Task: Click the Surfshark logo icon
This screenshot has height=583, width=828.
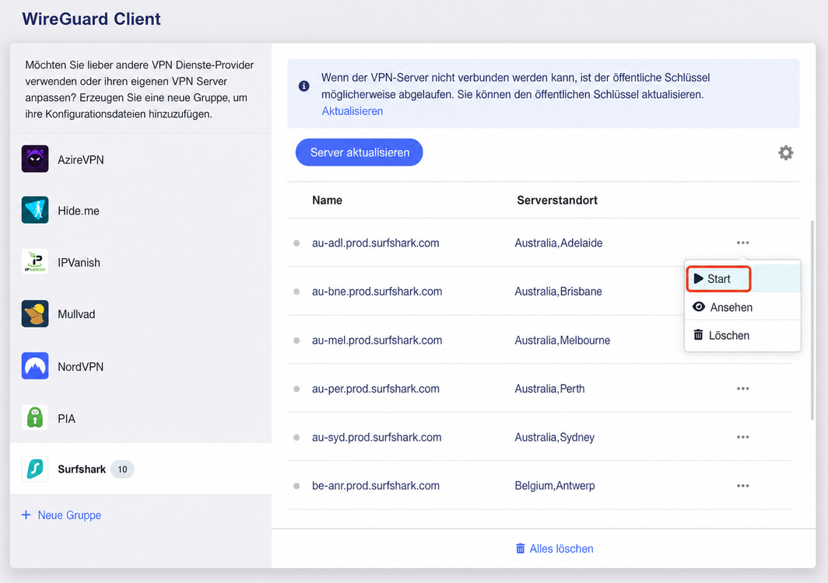Action: click(35, 469)
